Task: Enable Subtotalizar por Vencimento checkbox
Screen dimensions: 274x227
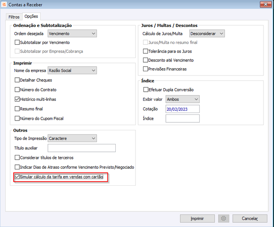Action: [17, 42]
